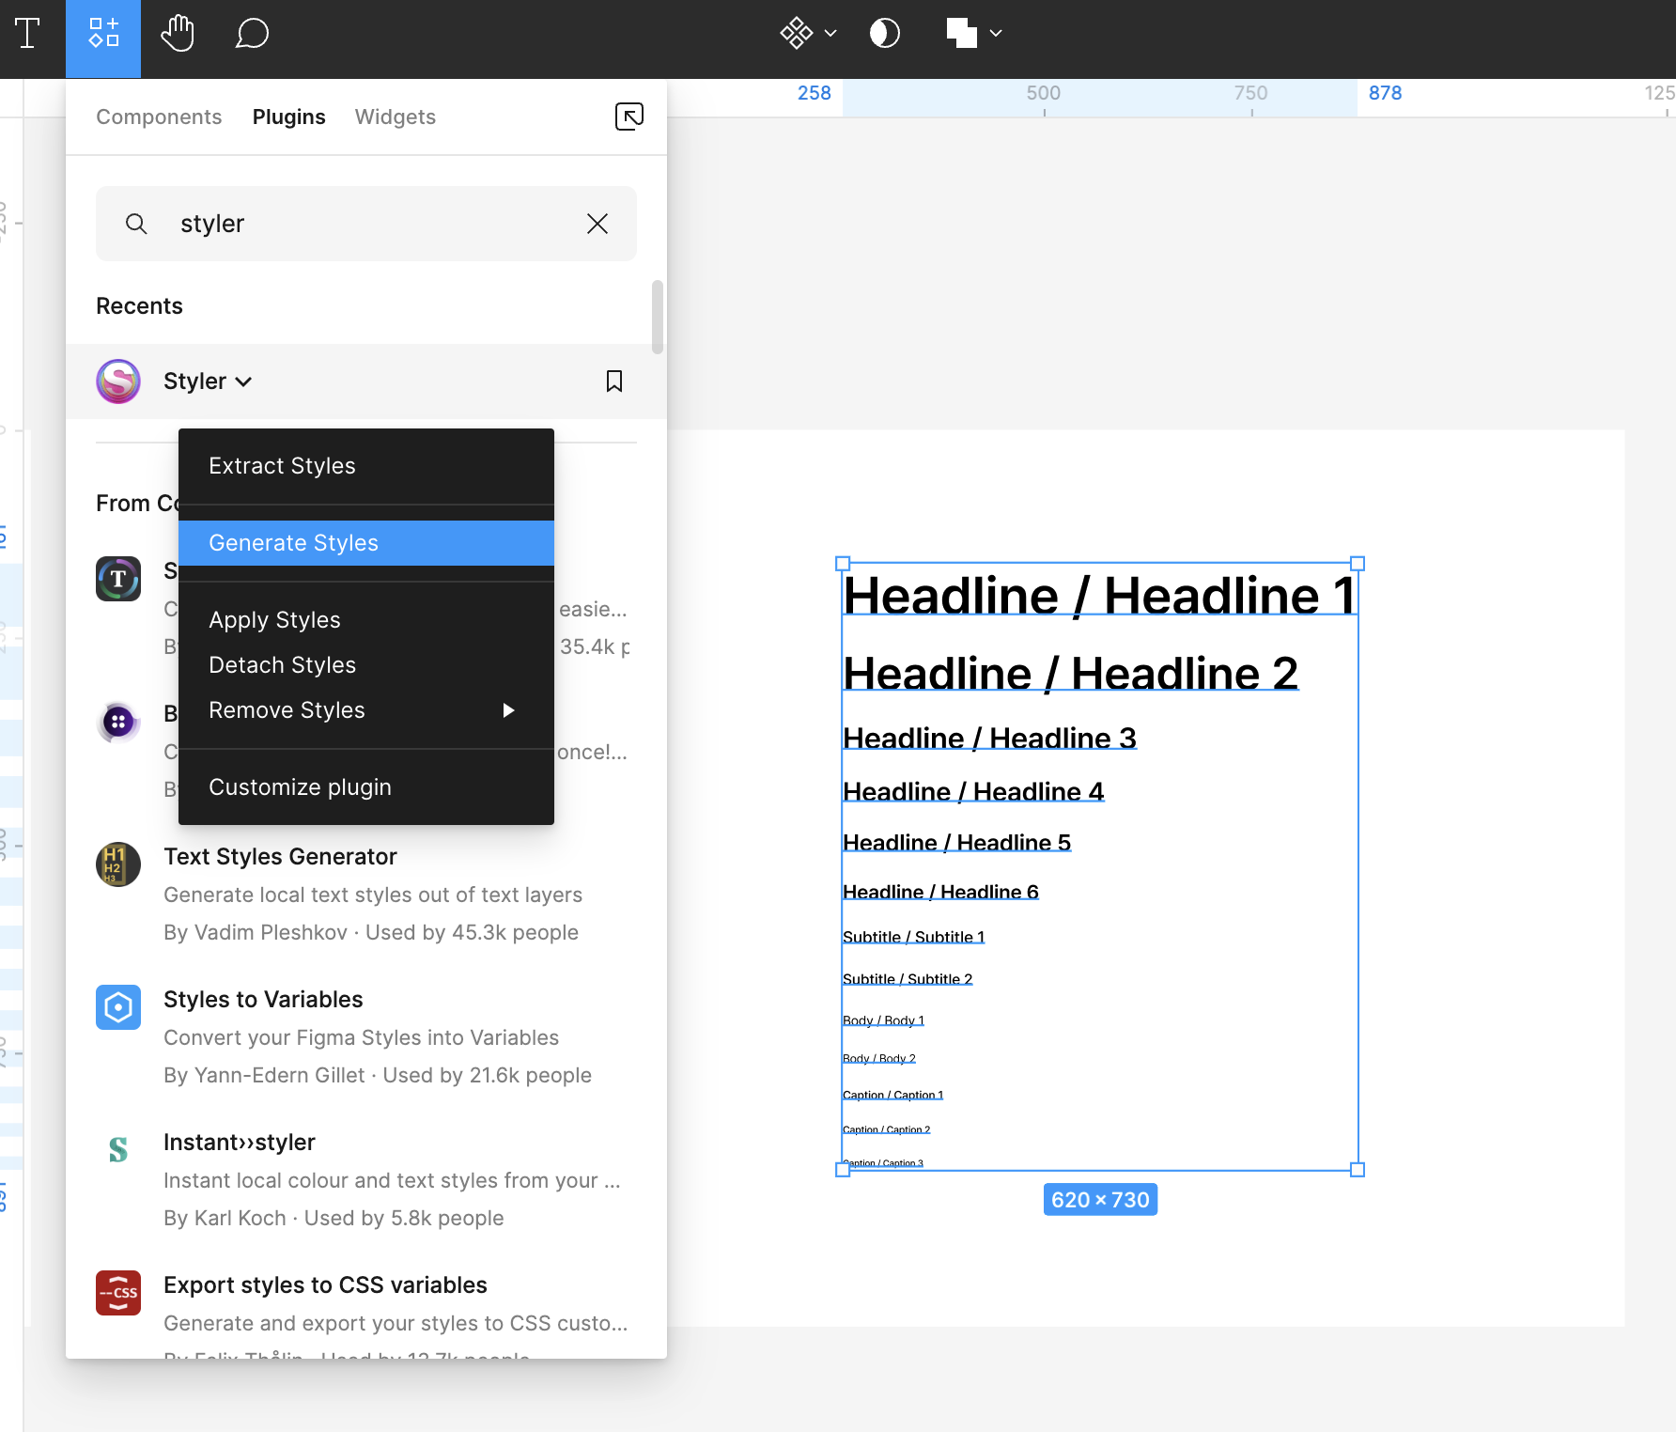Click the bottom-right selection handle
1676x1432 pixels.
point(1358,1170)
